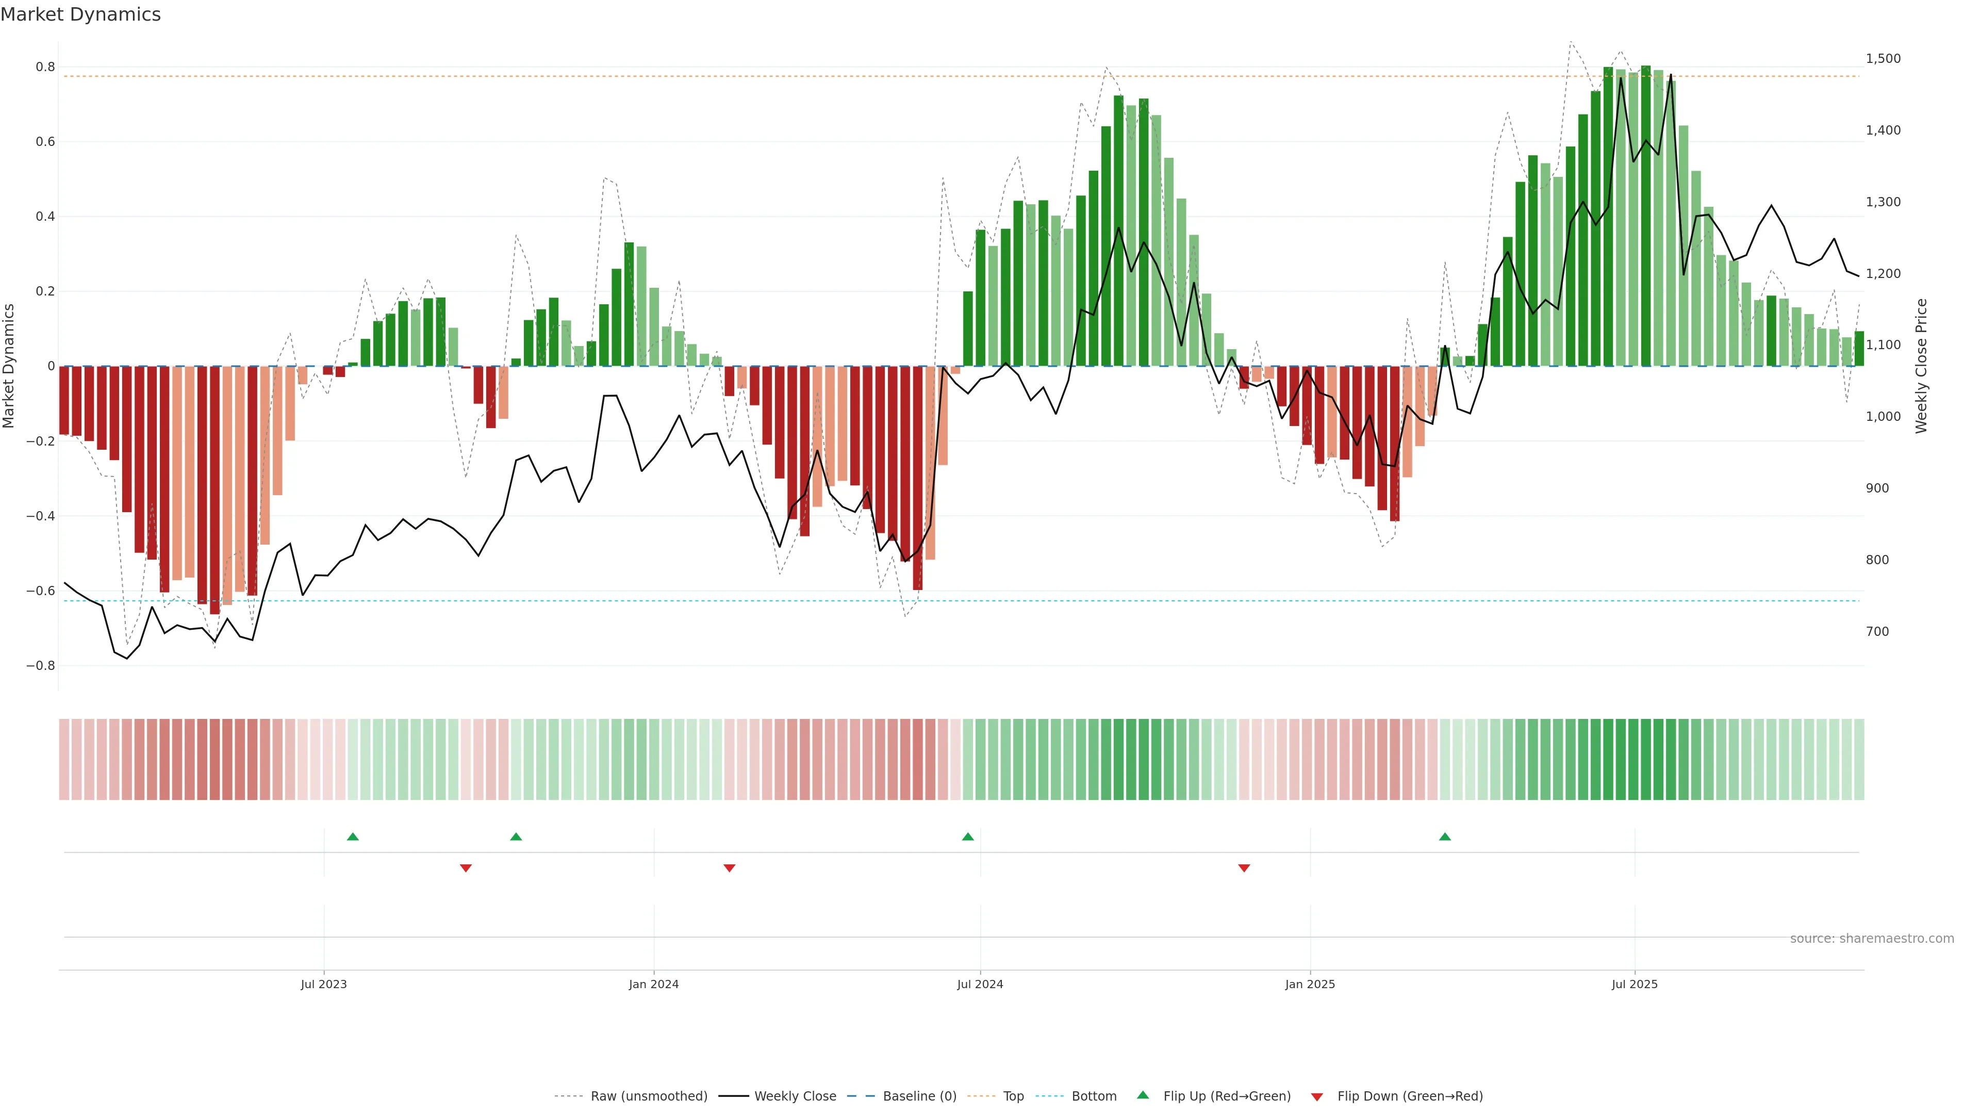Screen dimensions: 1980x1114
Task: Click the first green flip-up triangle marker
Action: tap(353, 837)
